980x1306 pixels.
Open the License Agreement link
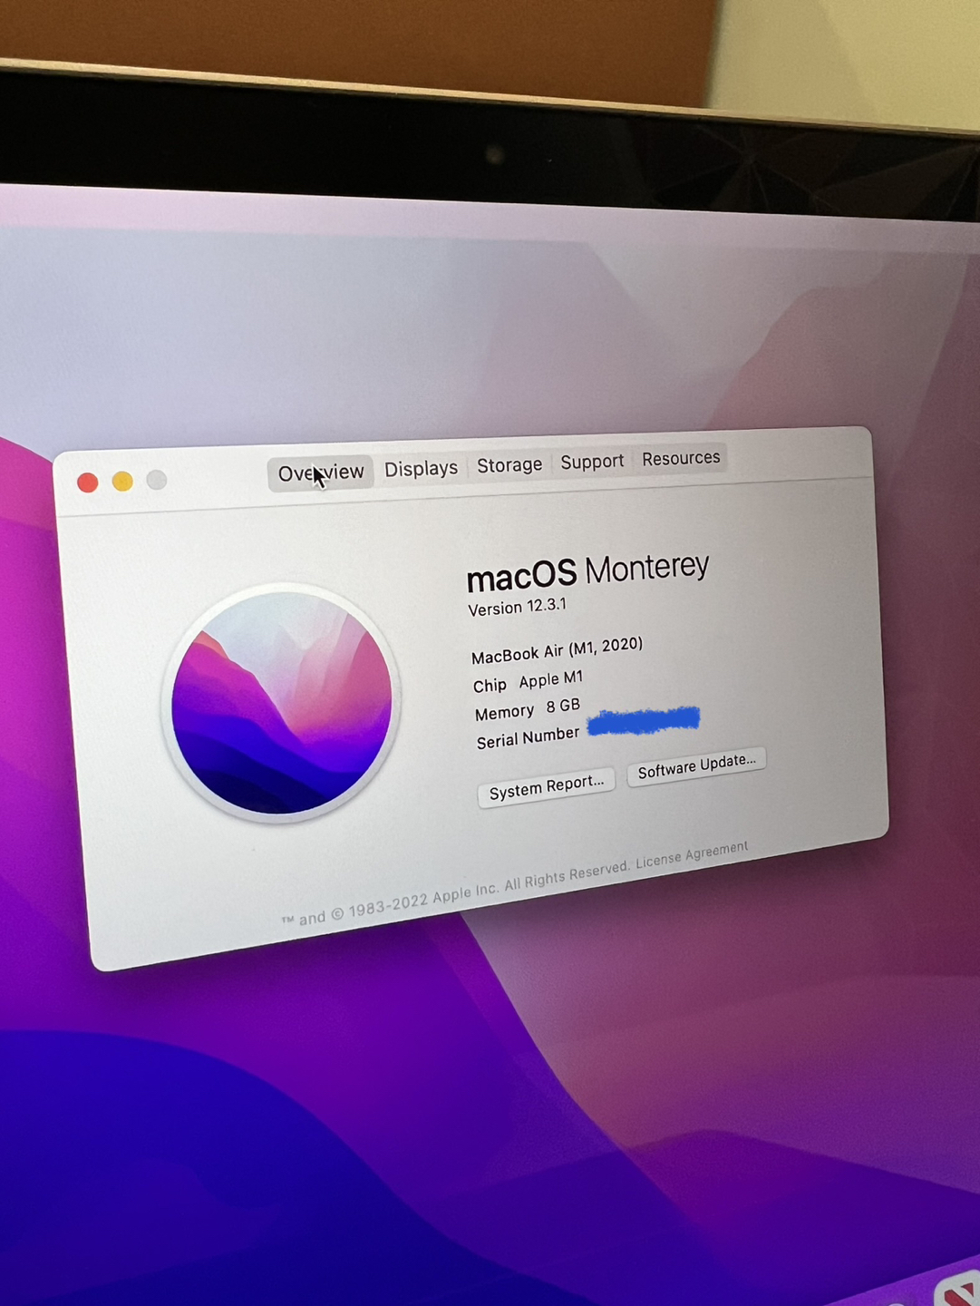click(x=692, y=854)
